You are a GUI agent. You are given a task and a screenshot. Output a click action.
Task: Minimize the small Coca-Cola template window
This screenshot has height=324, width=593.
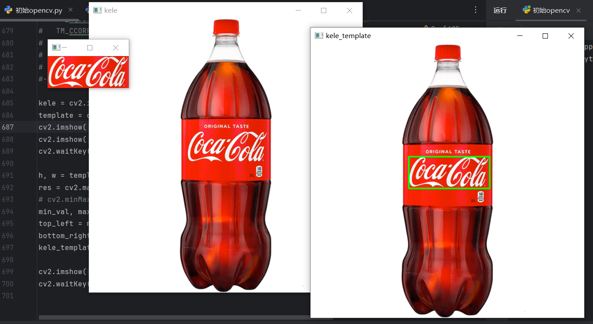coord(64,48)
